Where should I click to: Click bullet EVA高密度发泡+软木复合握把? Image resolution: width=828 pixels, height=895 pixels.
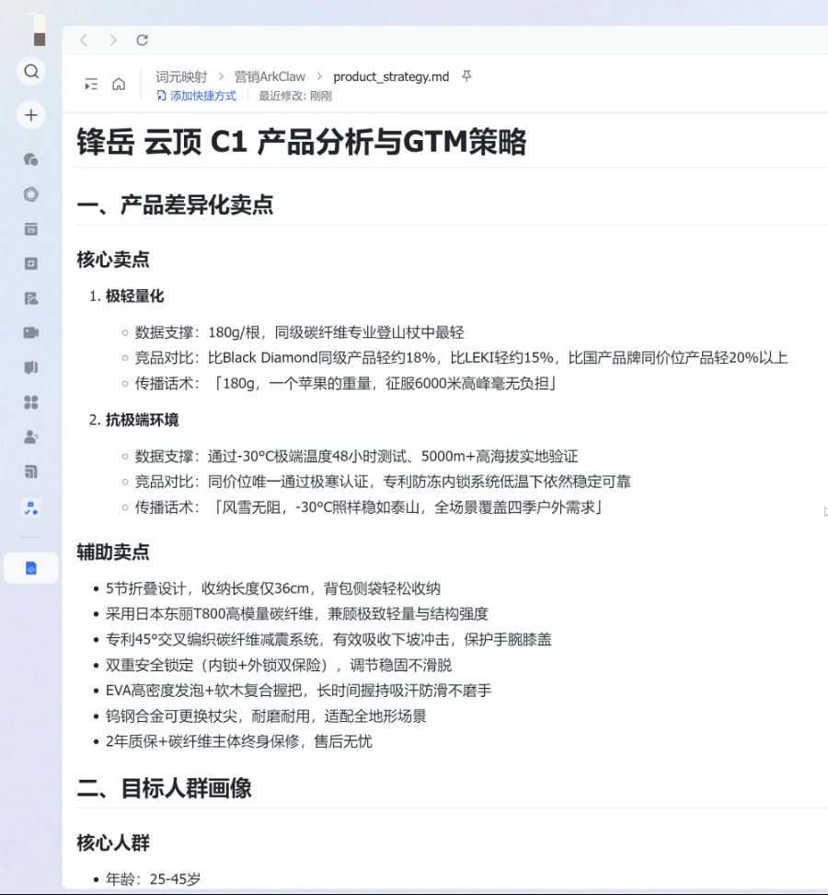coord(298,691)
